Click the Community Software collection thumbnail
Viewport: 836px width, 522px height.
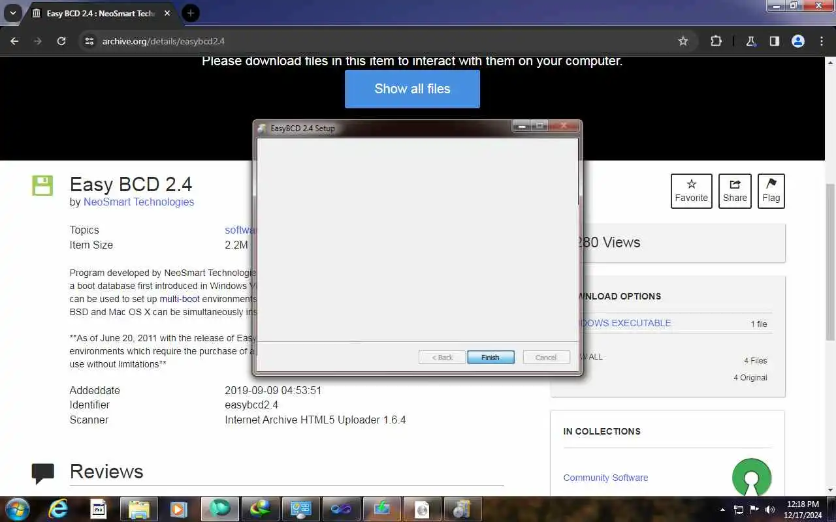[x=752, y=477]
